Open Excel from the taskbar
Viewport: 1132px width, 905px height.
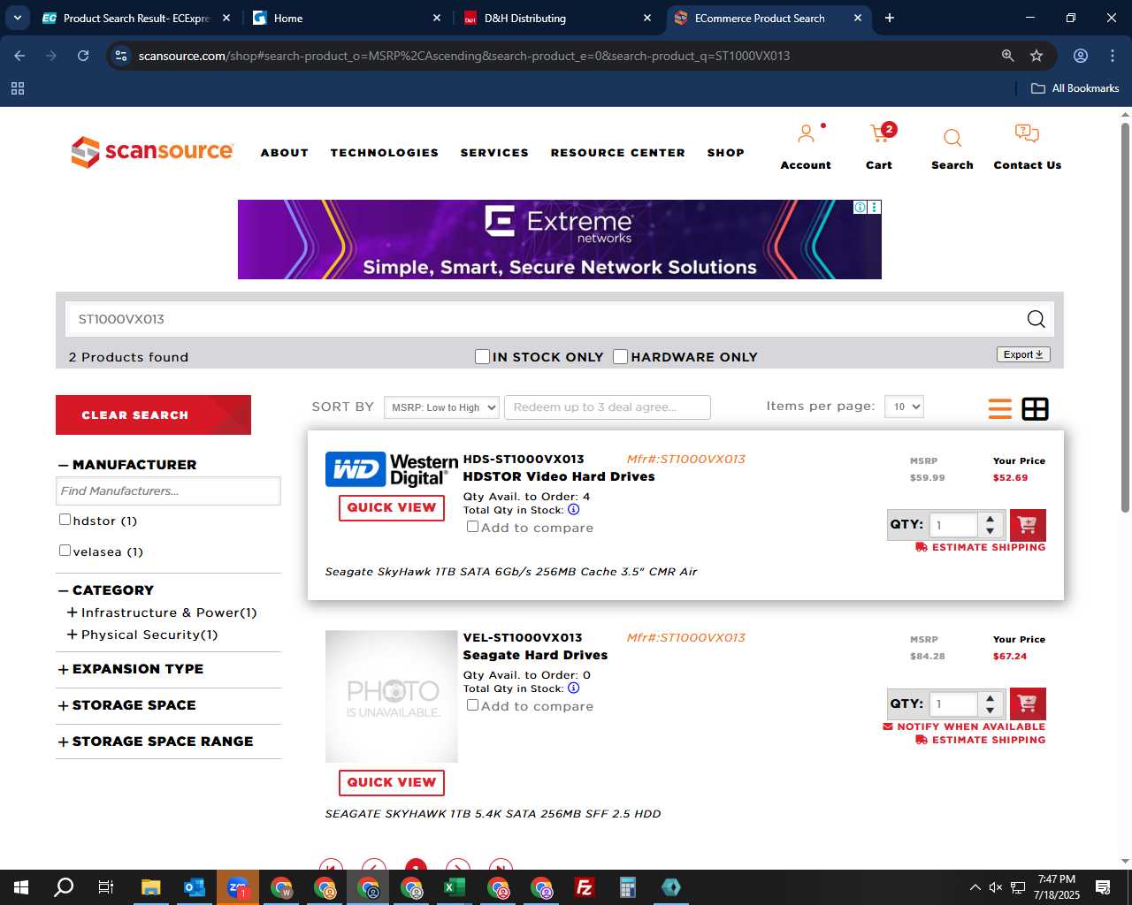tap(455, 887)
